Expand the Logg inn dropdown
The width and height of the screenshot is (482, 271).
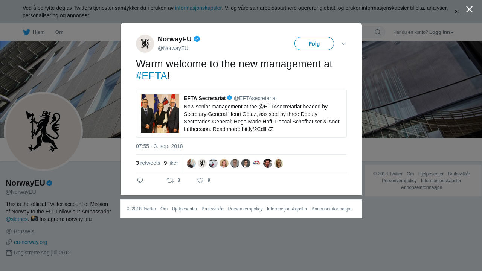tap(441, 32)
